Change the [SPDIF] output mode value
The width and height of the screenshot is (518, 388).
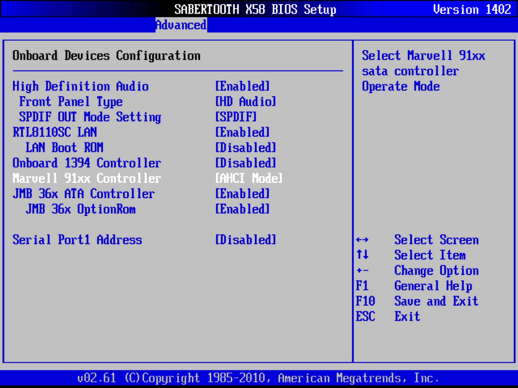pos(236,117)
